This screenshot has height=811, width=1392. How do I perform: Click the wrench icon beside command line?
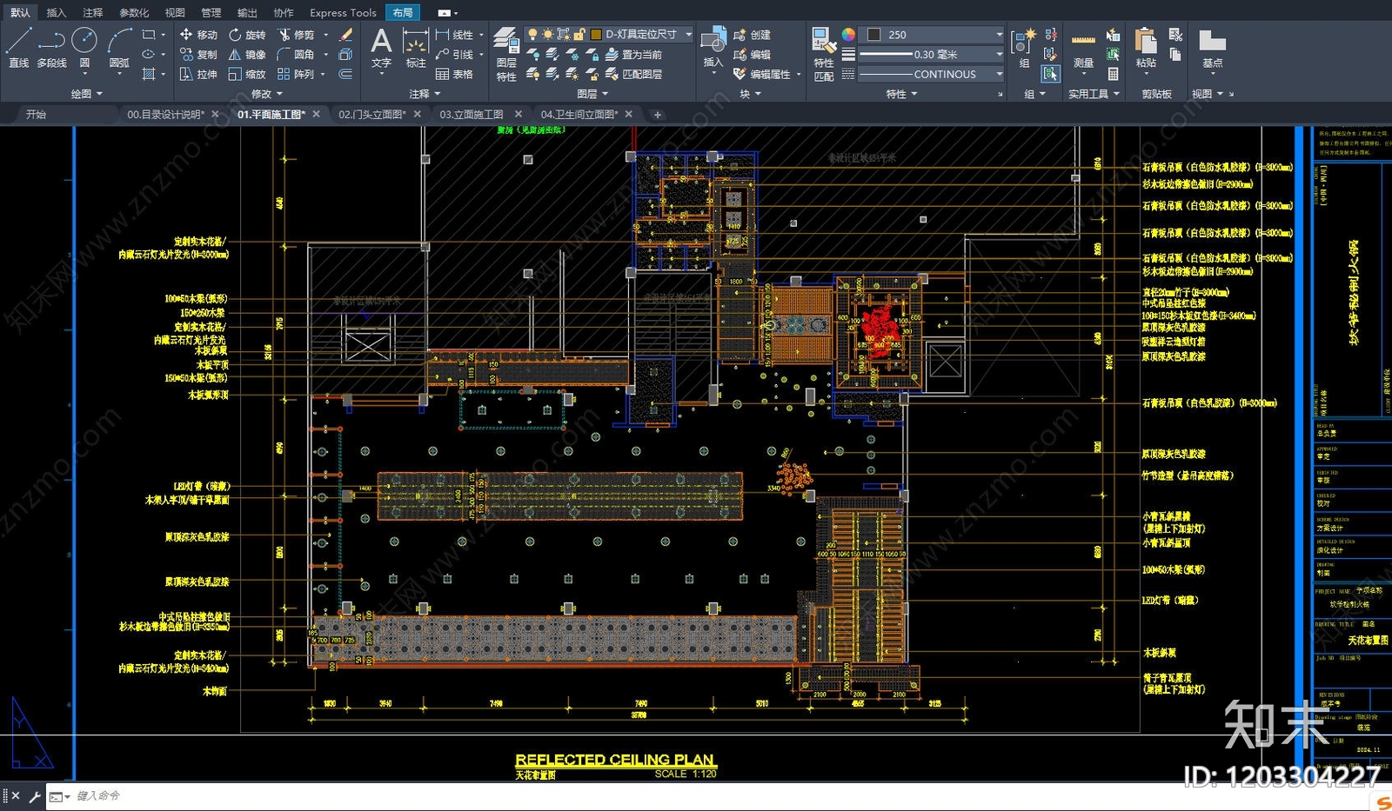pos(35,796)
